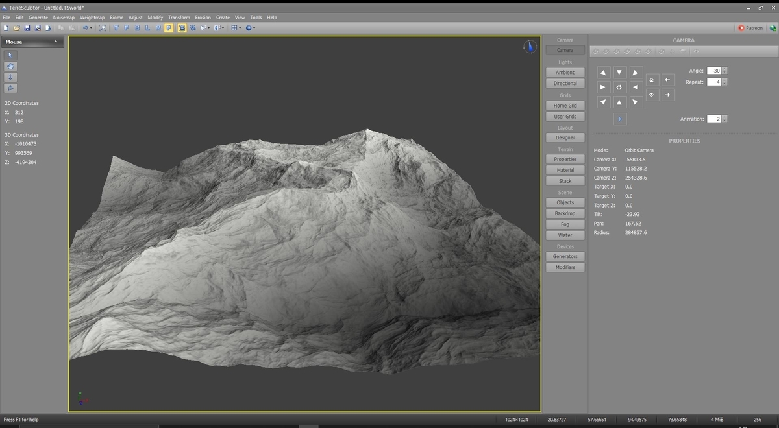
Task: Switch to Top view (T icon)
Action: (x=116, y=28)
